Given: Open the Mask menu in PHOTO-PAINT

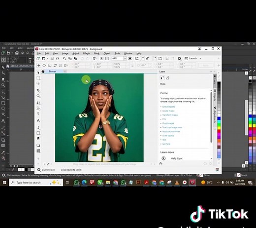Looking at the screenshot, I should point(96,53).
